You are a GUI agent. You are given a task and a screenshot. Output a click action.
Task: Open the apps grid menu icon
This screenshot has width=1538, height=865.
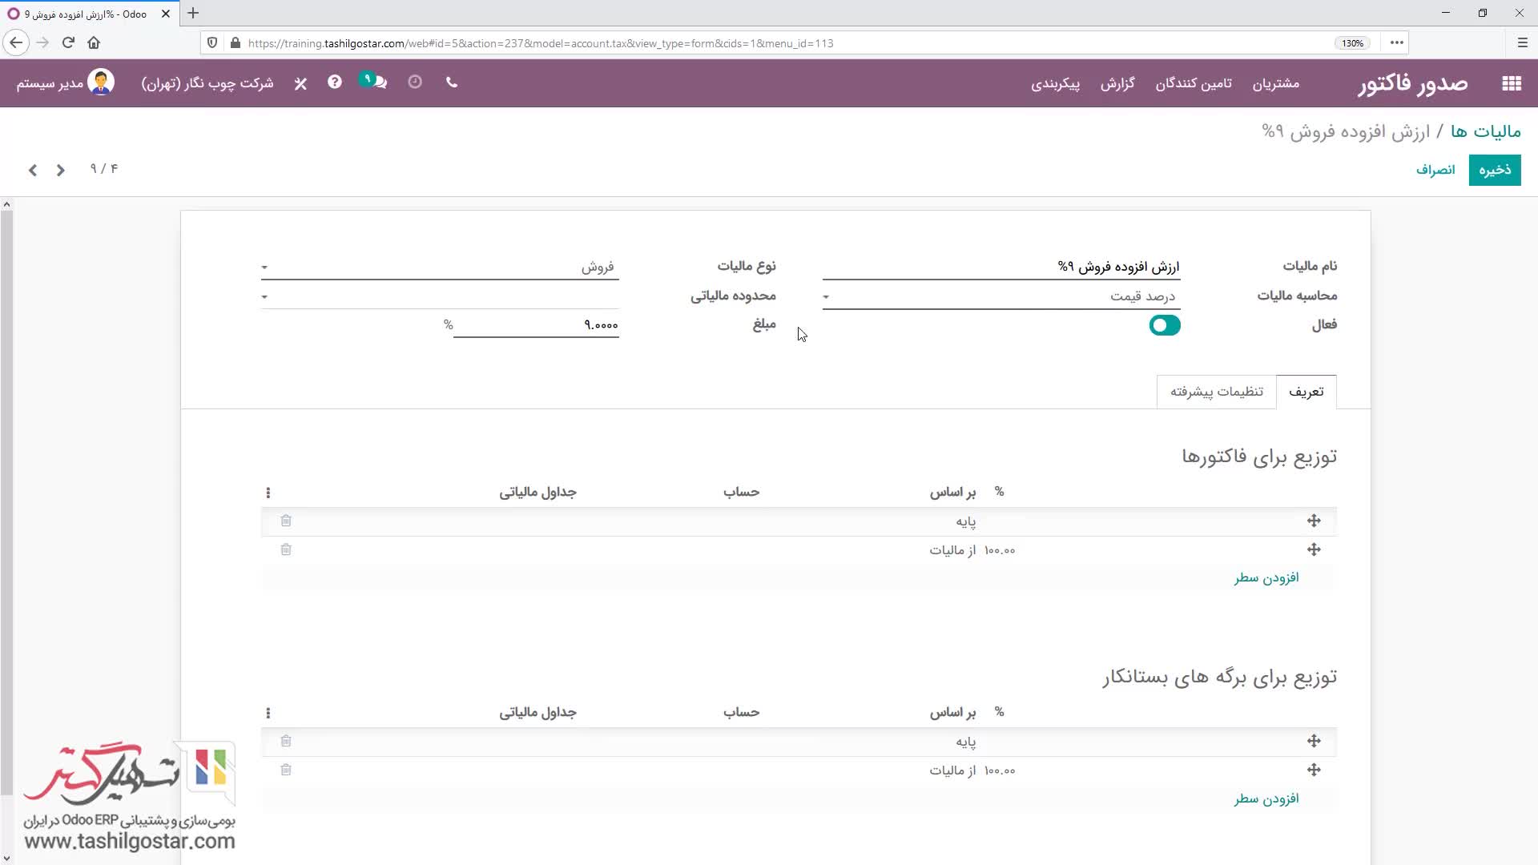tap(1511, 83)
